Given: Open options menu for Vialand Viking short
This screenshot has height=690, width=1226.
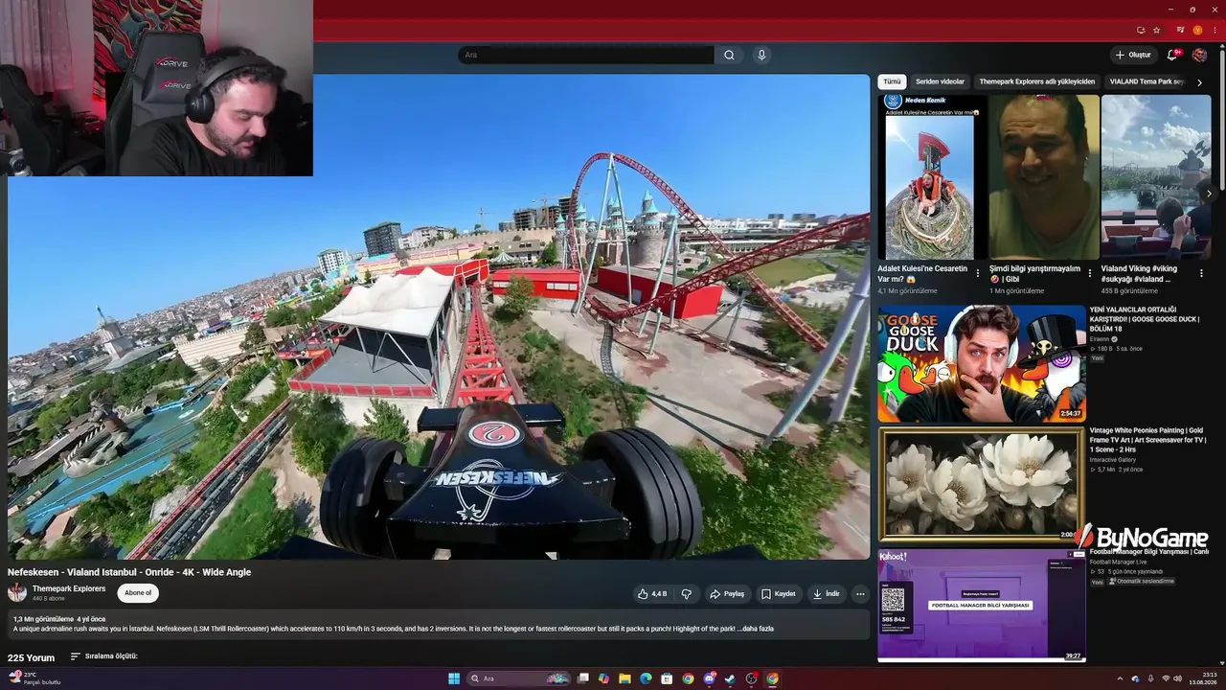Looking at the screenshot, I should click(1202, 273).
